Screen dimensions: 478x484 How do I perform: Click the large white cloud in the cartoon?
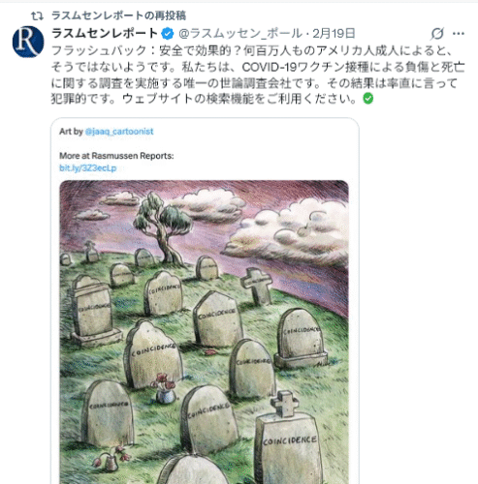click(x=288, y=230)
